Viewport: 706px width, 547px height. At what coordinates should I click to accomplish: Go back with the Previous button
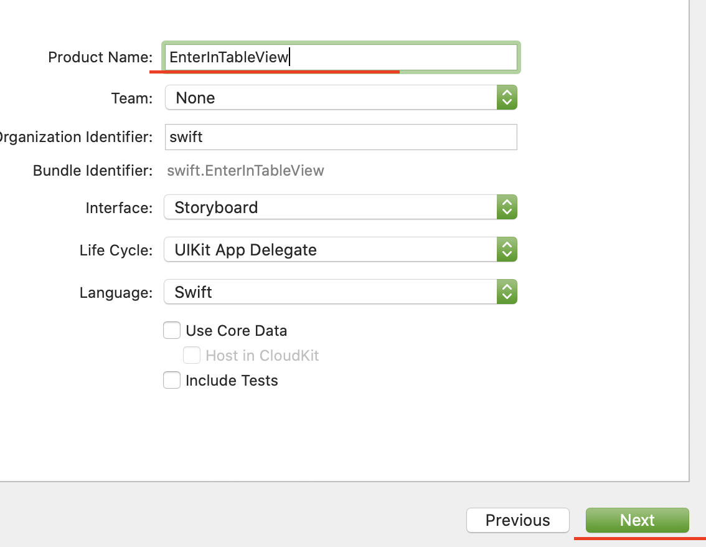pos(517,520)
